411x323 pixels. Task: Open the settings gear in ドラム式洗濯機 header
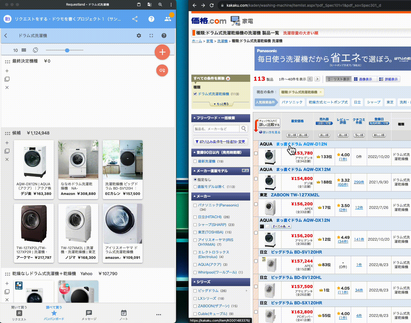click(x=139, y=36)
